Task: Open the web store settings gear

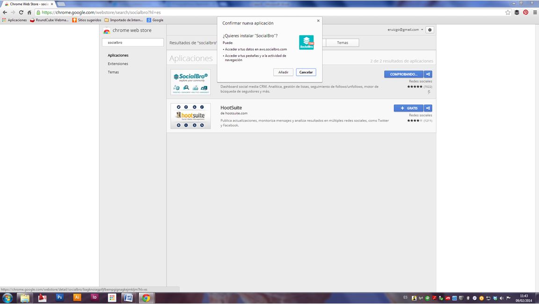Action: point(430,30)
